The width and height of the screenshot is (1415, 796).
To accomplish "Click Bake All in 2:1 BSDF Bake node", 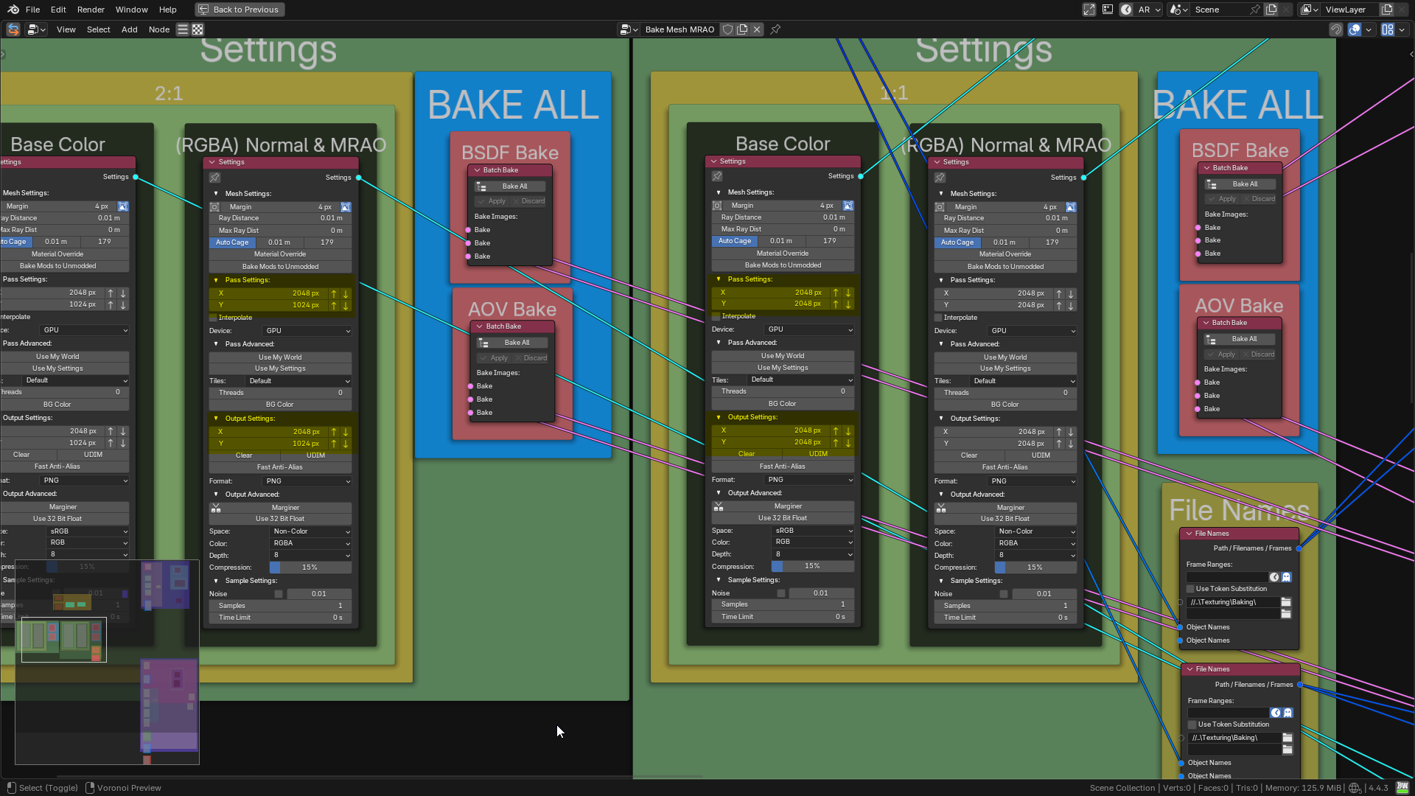I will pyautogui.click(x=511, y=186).
